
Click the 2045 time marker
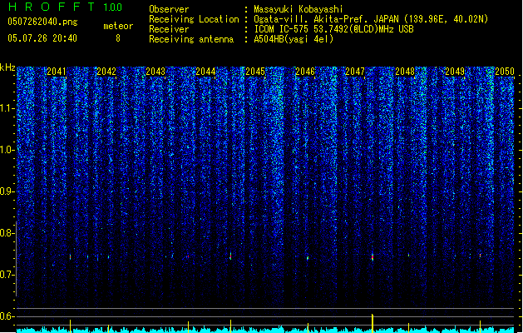(x=255, y=72)
